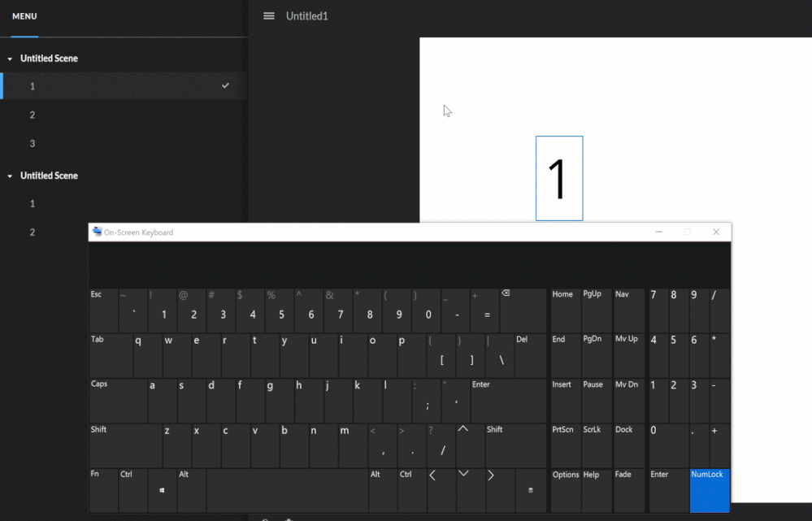Click the spacebar key

coord(288,490)
